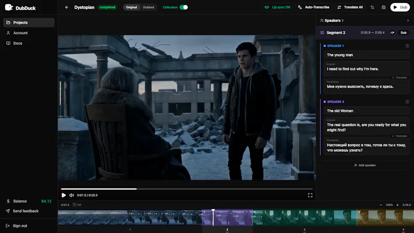The image size is (414, 233).
Task: Open the Docs page
Action: pyautogui.click(x=29, y=43)
